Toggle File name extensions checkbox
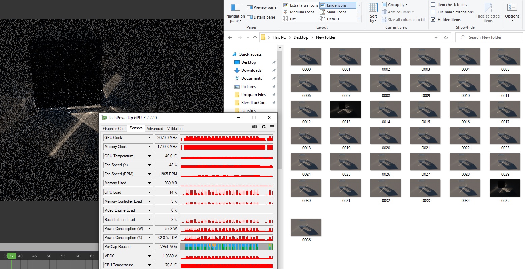 click(x=433, y=12)
